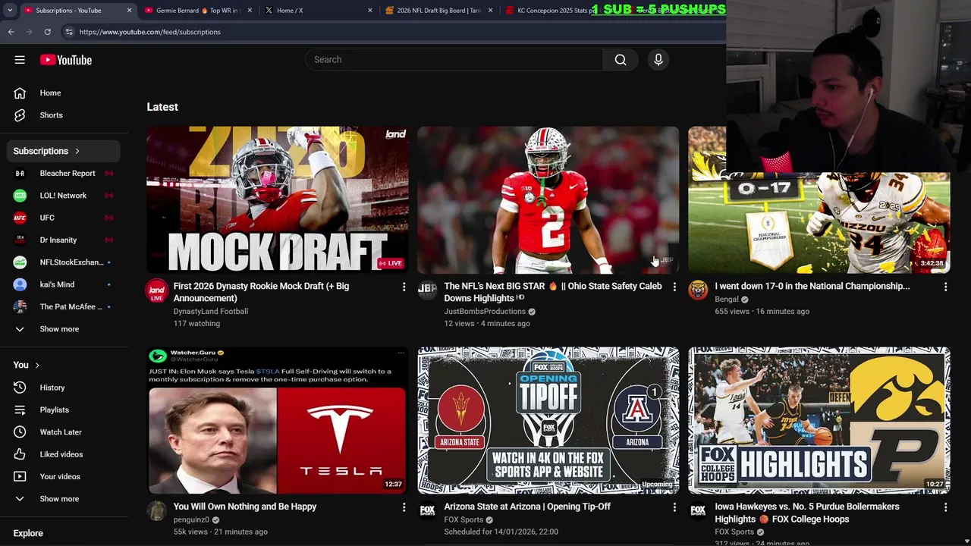Click the browser address bar URL
The height and width of the screenshot is (546, 971).
pyautogui.click(x=150, y=32)
